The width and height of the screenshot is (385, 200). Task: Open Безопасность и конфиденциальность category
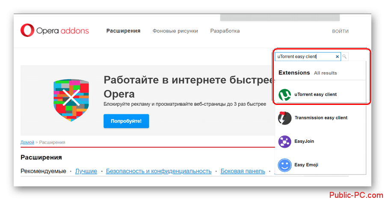pos(159,171)
